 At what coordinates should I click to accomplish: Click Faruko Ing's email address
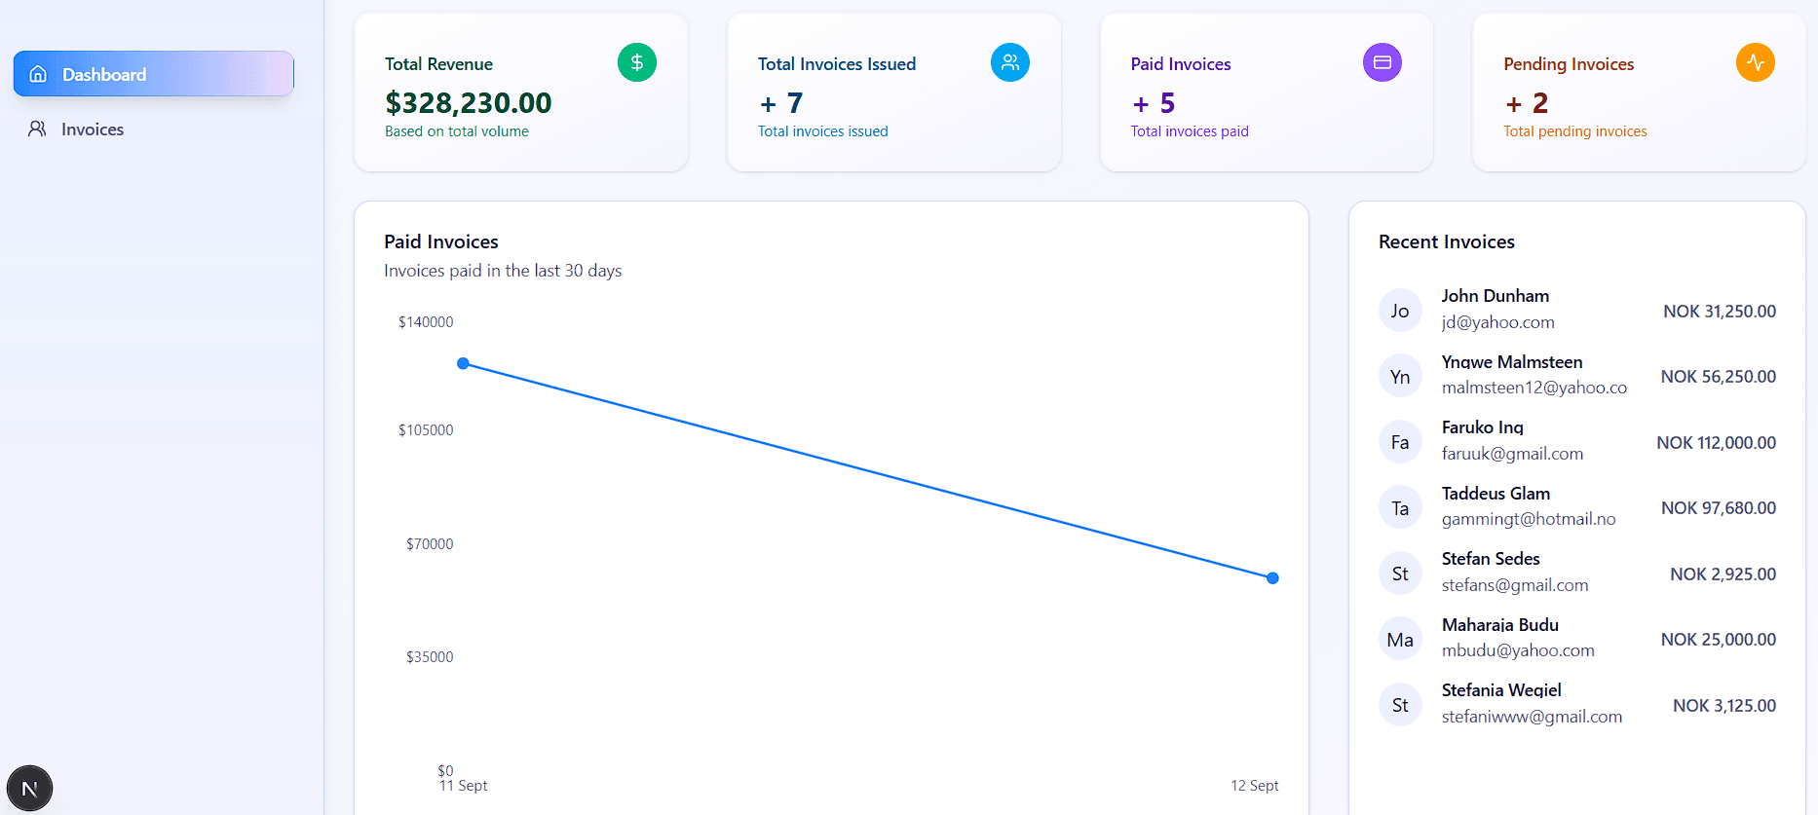pyautogui.click(x=1512, y=454)
